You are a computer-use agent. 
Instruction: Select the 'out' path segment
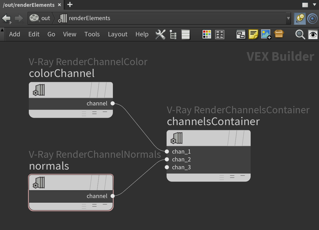point(40,18)
